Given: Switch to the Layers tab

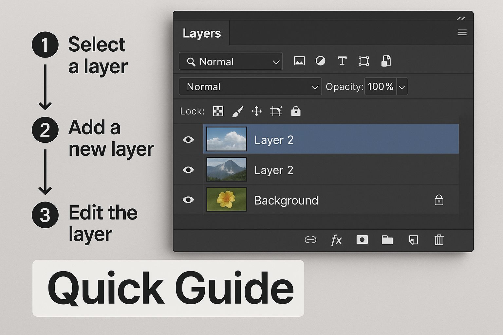Looking at the screenshot, I should (x=202, y=33).
